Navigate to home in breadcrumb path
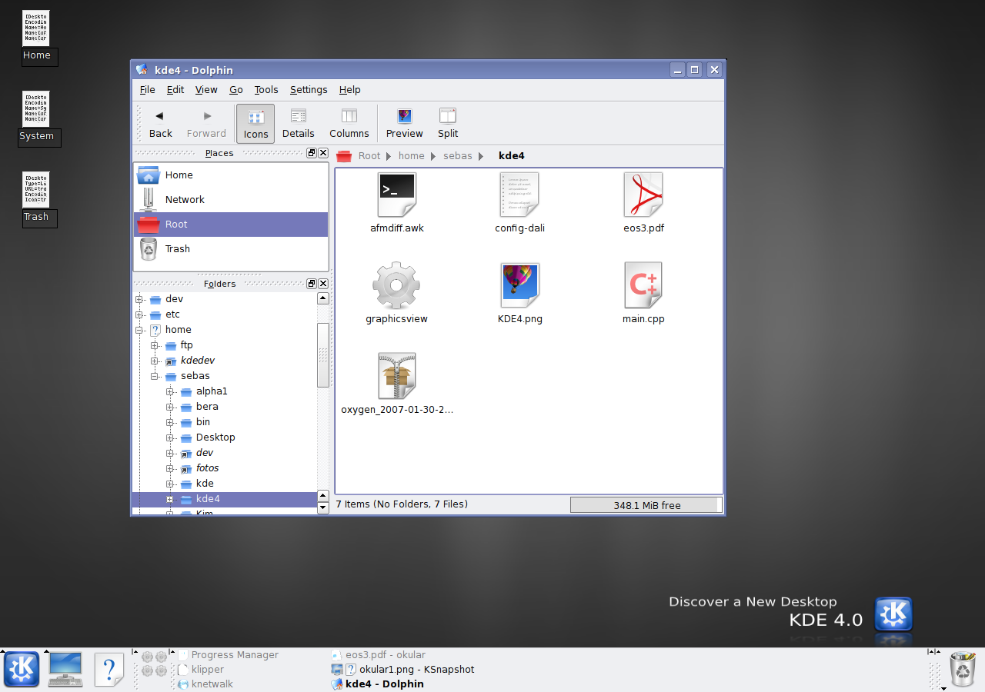The height and width of the screenshot is (692, 985). (411, 156)
